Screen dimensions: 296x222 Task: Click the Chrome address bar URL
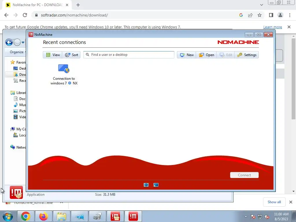point(74,15)
